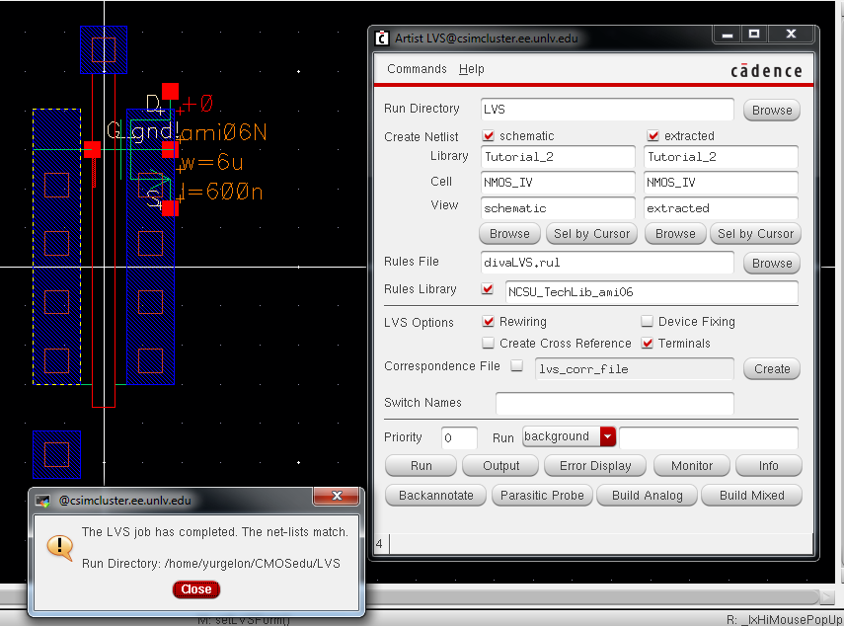Click the command input line in LVS window

(601, 544)
